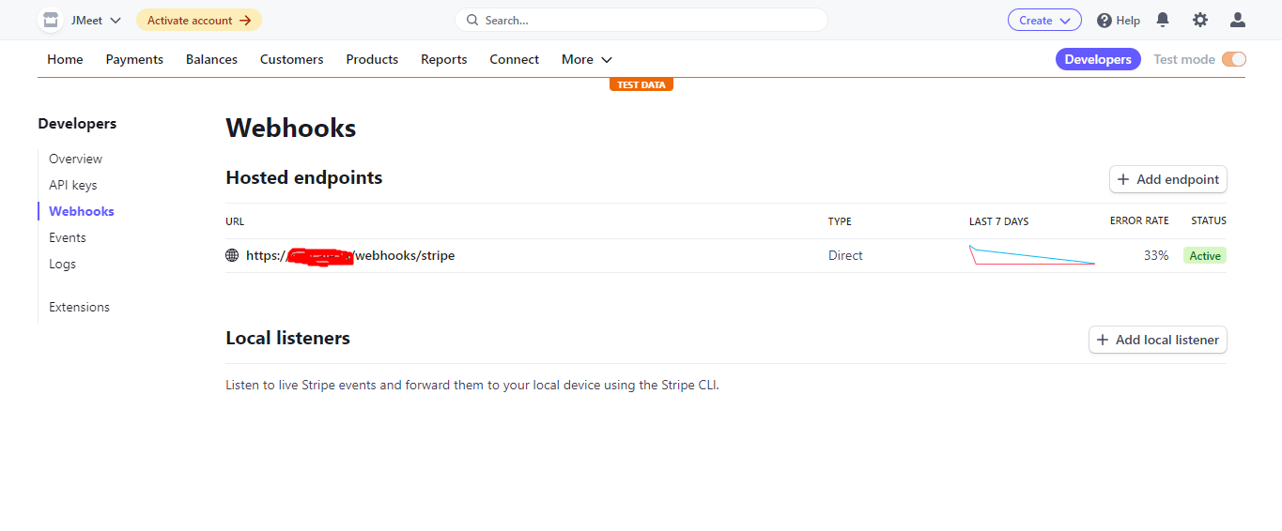Click the globe icon beside endpoint URL
This screenshot has width=1282, height=531.
click(232, 255)
